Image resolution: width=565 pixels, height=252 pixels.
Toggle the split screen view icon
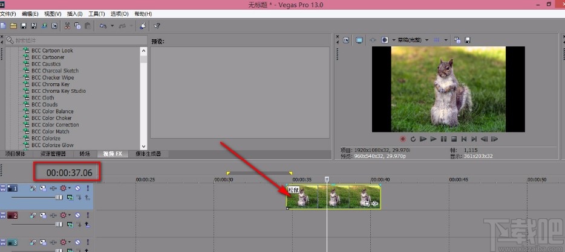(385, 40)
